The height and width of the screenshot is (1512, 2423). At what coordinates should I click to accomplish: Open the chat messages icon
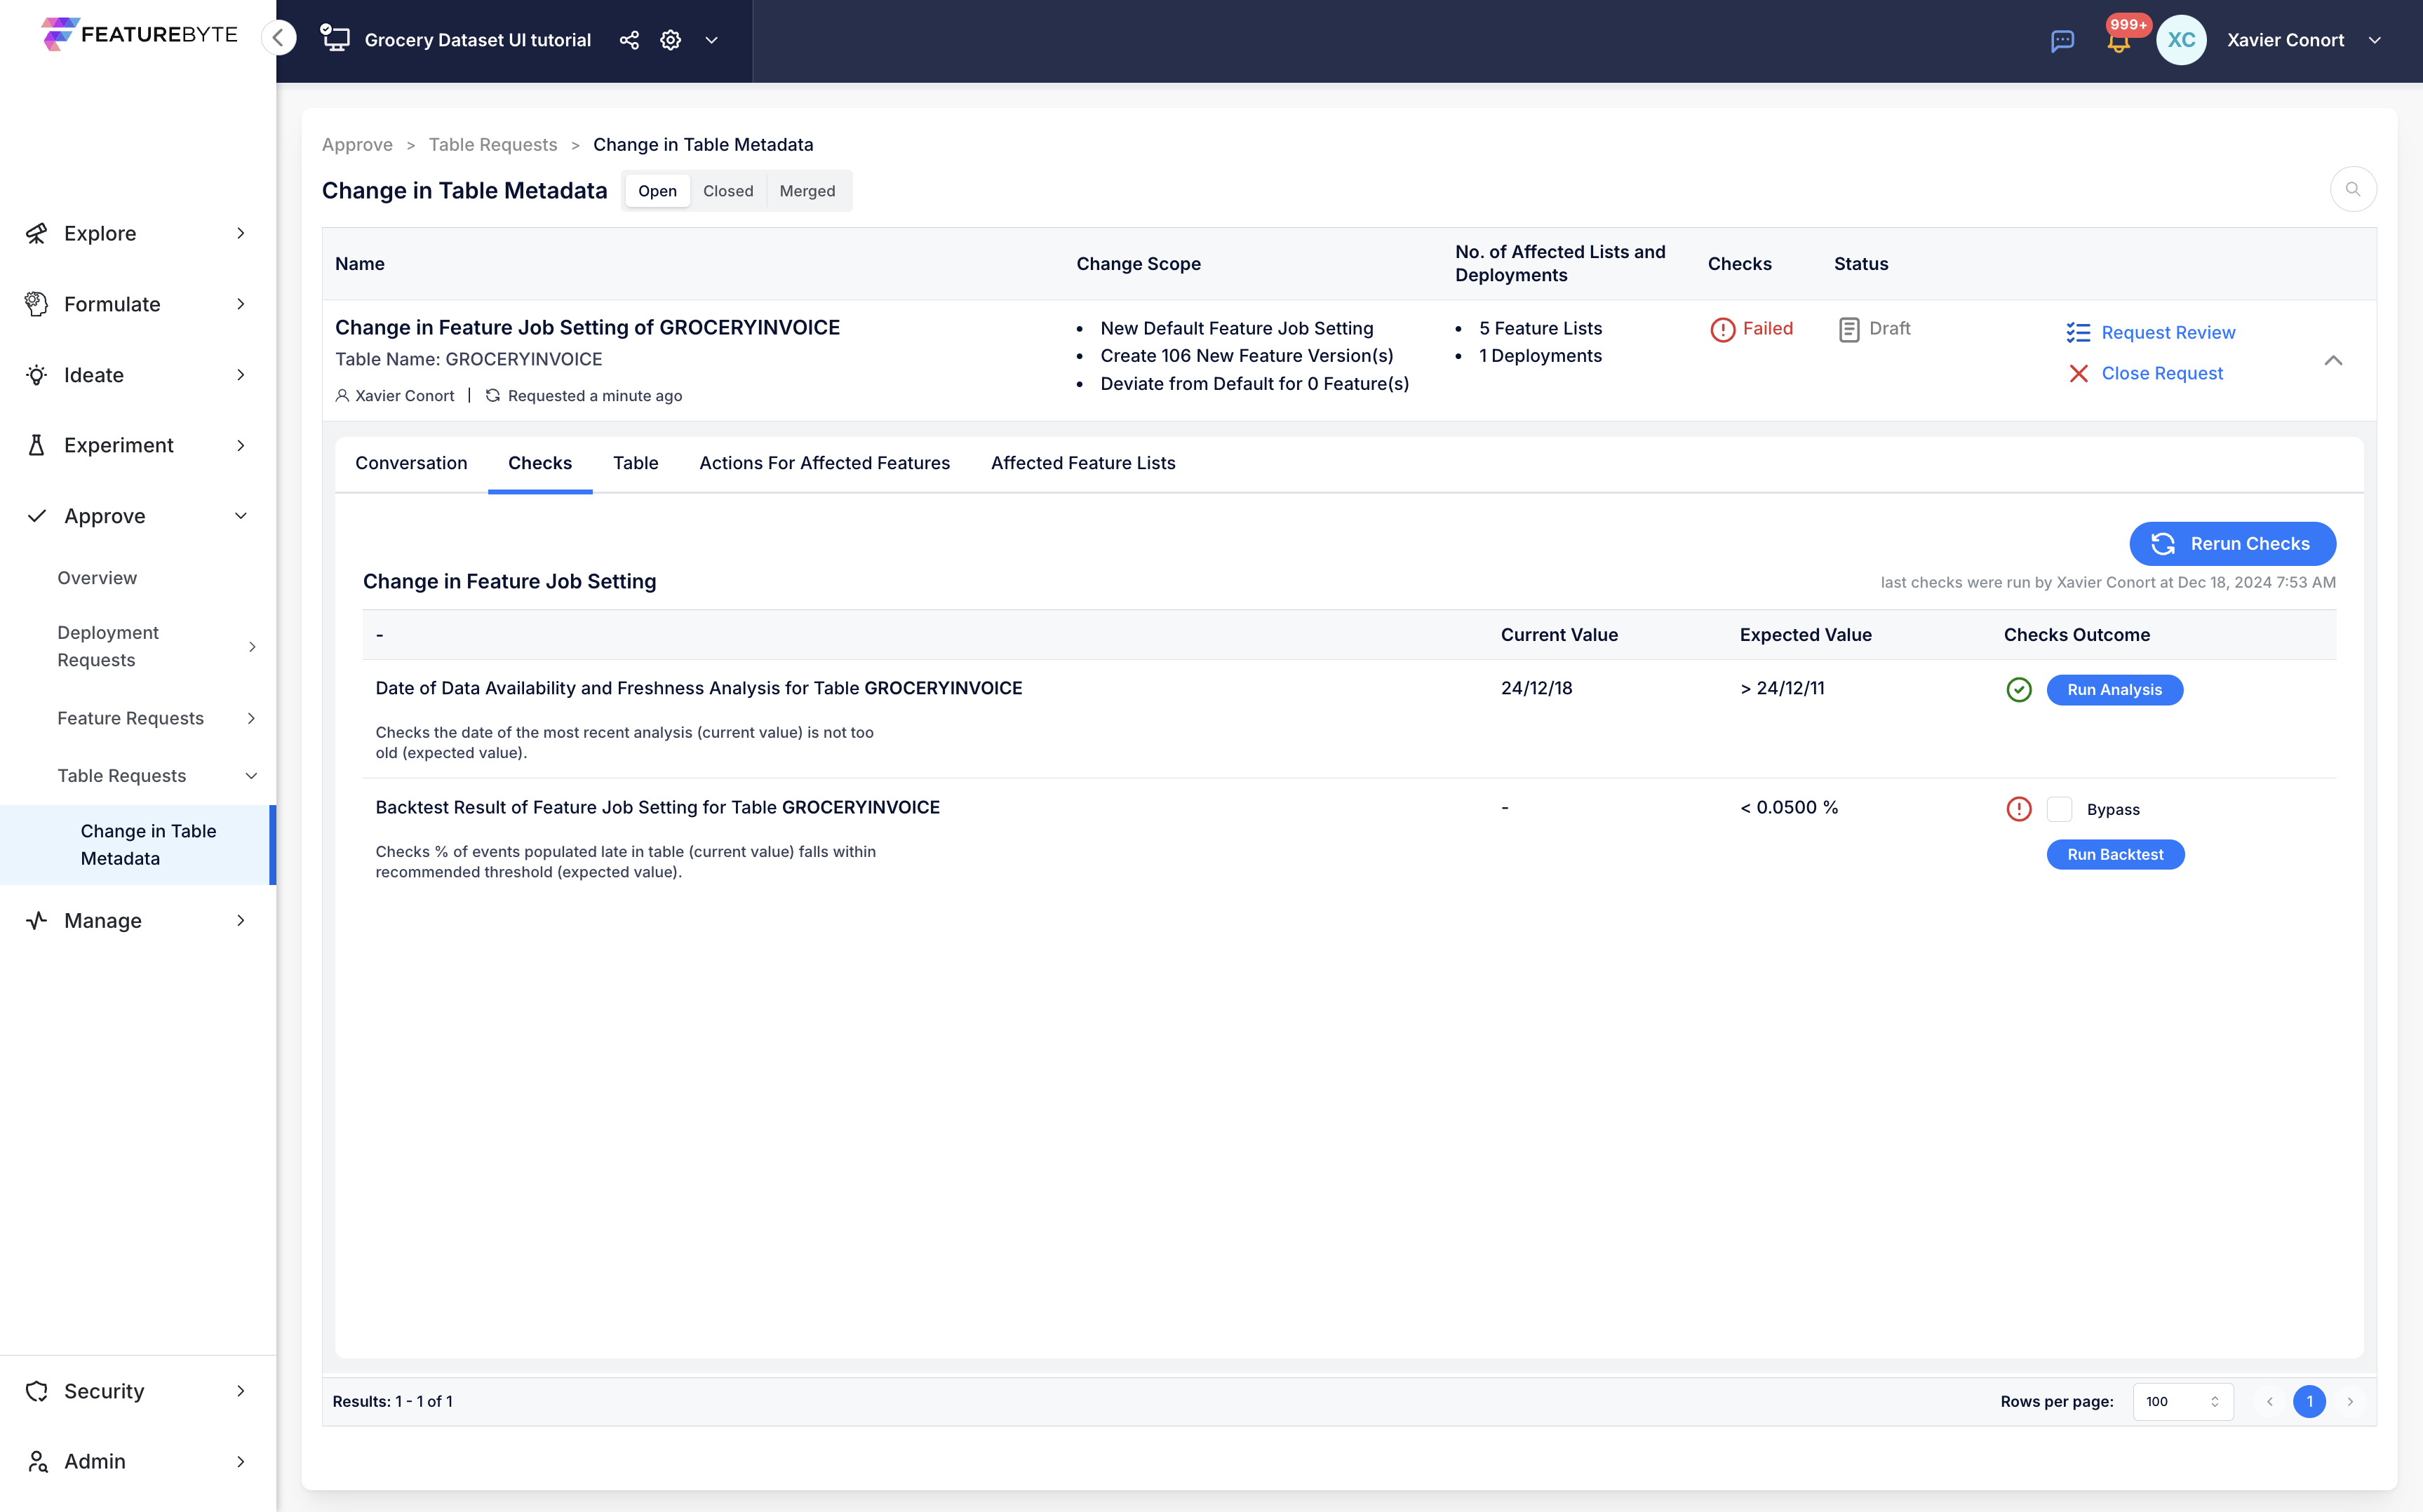[x=2062, y=40]
